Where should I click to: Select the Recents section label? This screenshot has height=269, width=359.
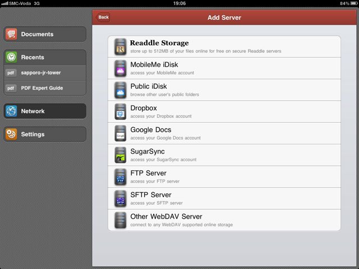33,57
